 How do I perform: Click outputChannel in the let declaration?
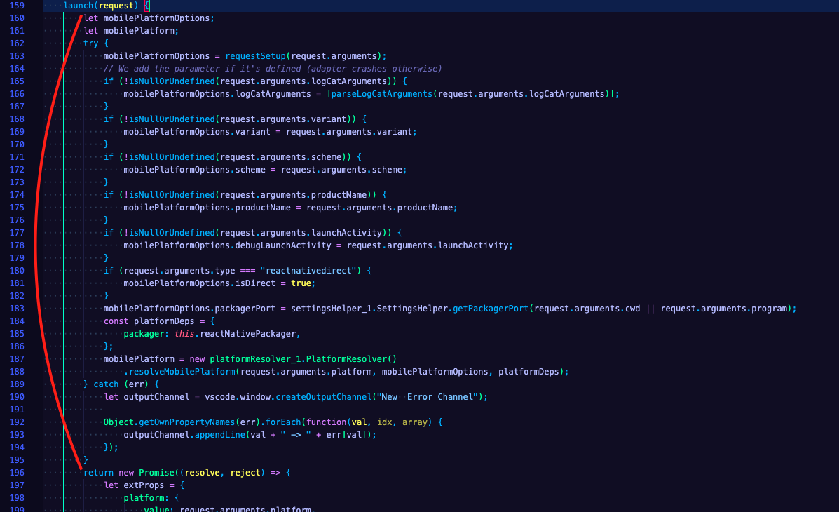[156, 397]
